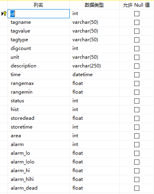
Task: Open data type cell for tagvalue
Action: [95, 31]
